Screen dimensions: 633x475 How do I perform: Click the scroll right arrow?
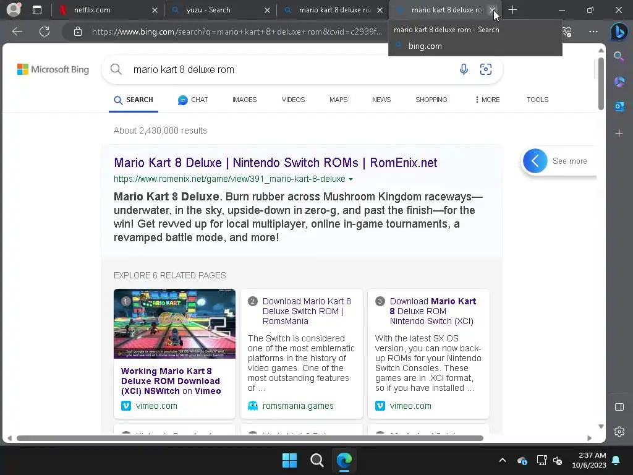click(x=589, y=439)
